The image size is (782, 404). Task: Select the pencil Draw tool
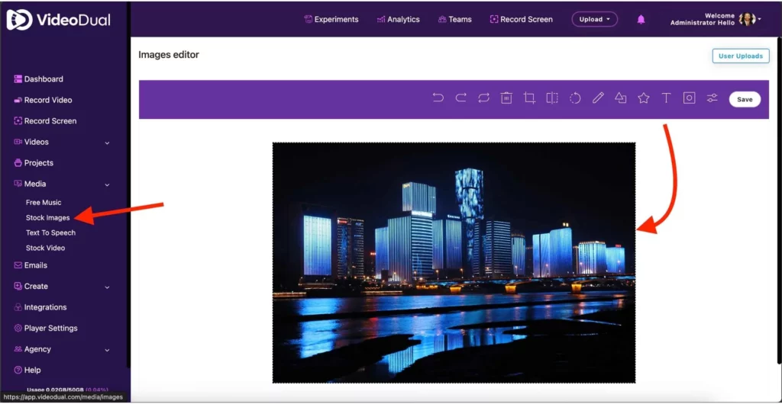click(598, 98)
